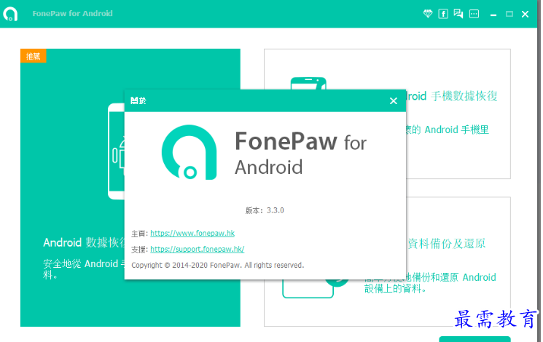
Task: Click the FonePaw logo in title bar
Action: tap(10, 14)
